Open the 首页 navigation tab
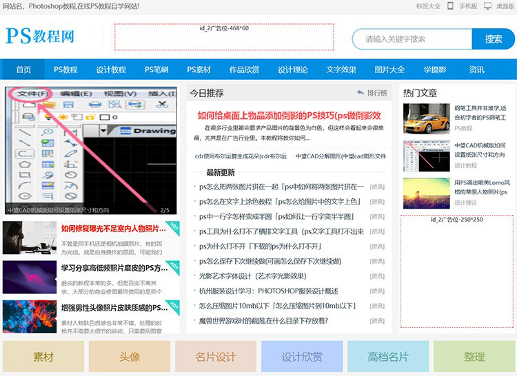 (23, 70)
